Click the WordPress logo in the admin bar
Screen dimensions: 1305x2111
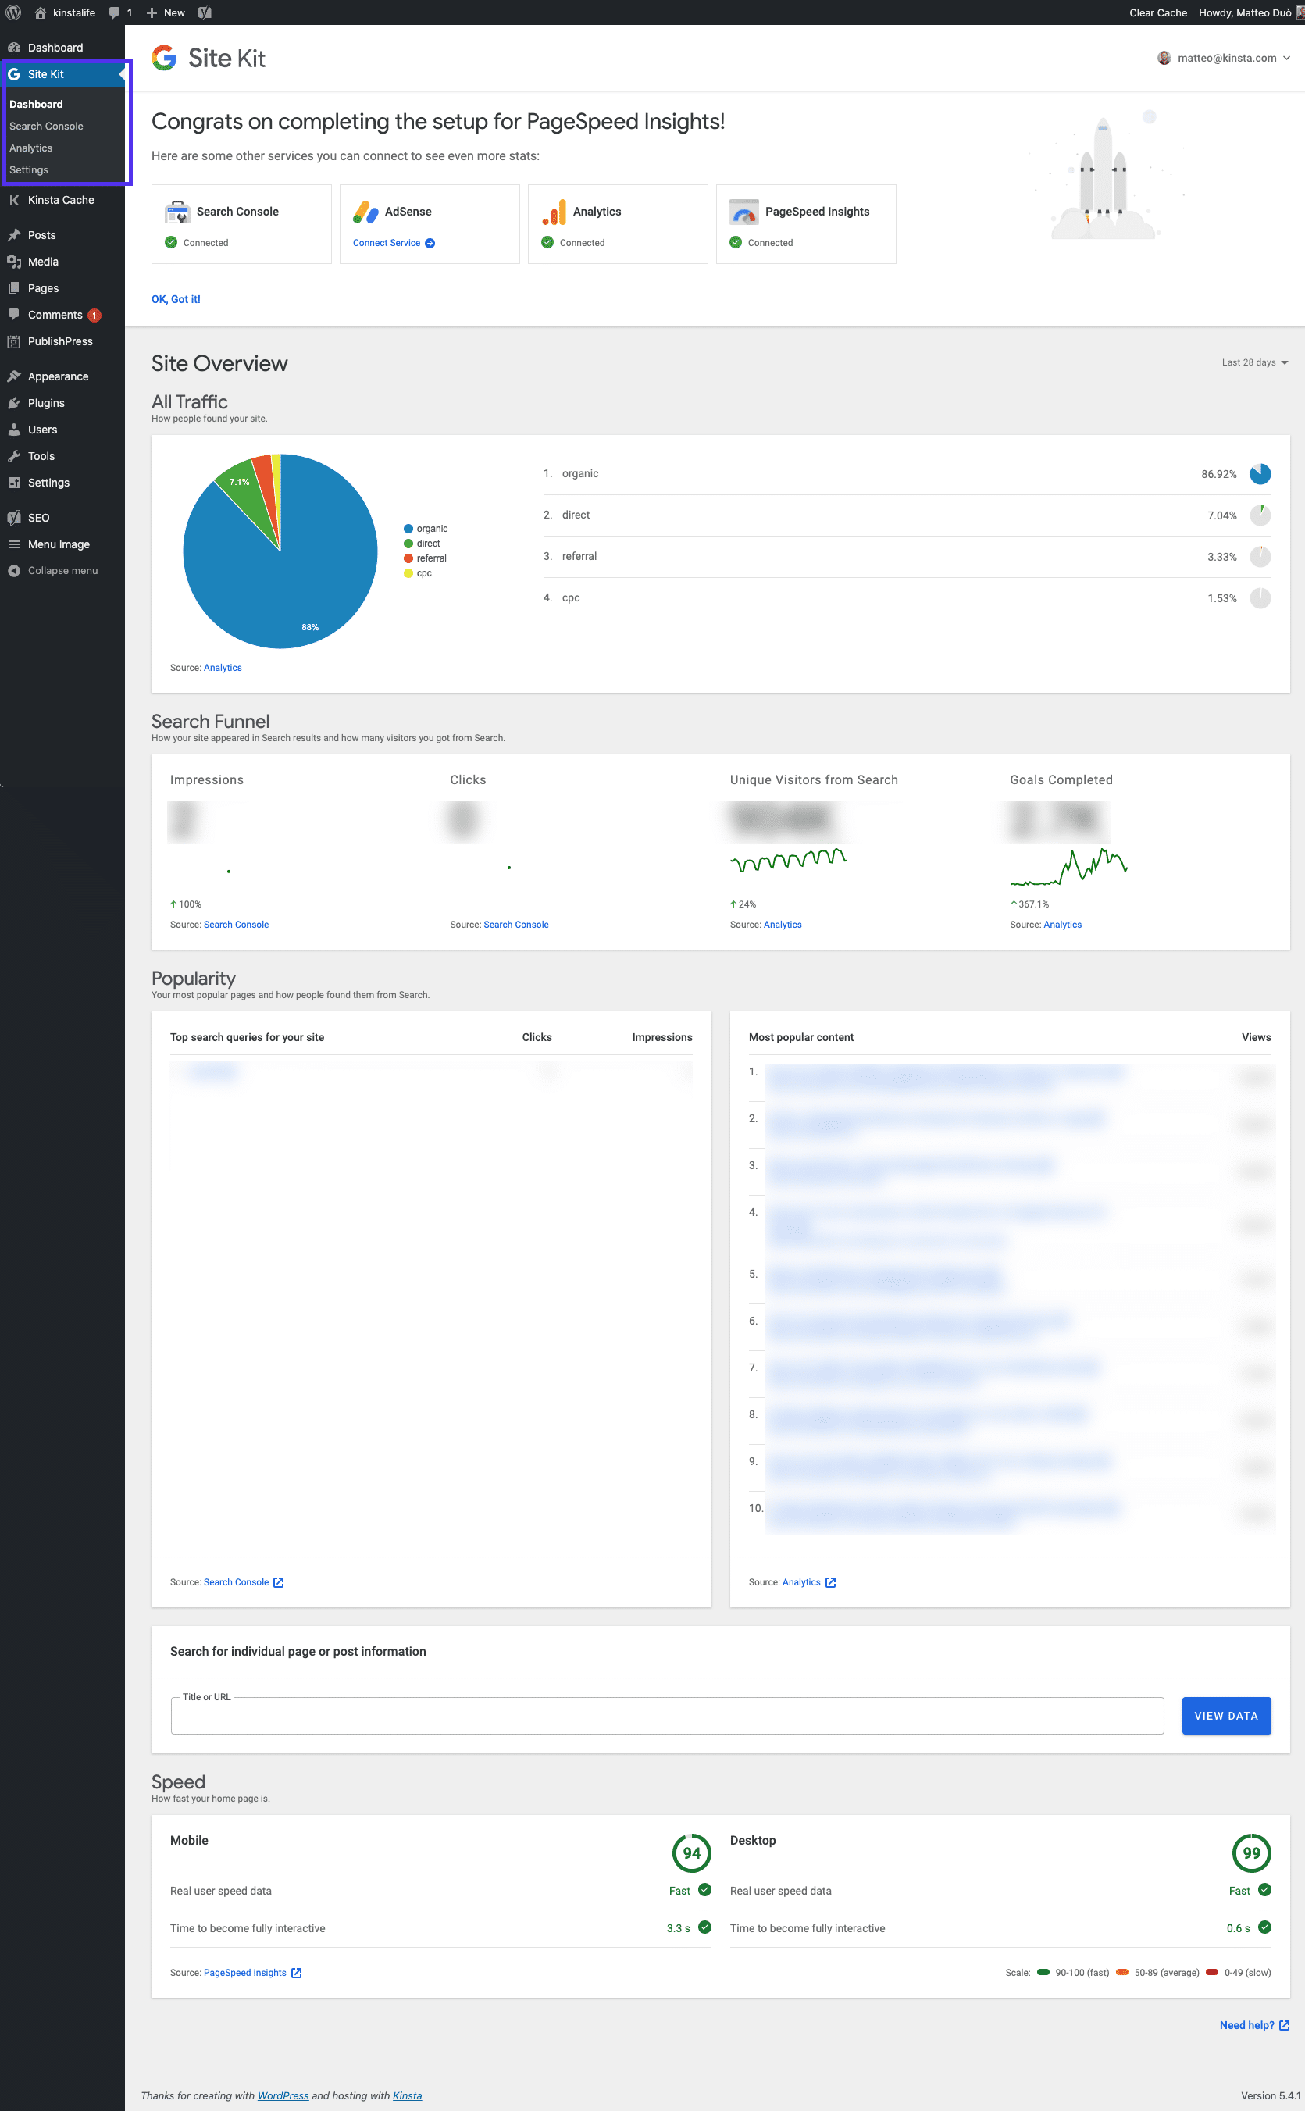[x=13, y=12]
